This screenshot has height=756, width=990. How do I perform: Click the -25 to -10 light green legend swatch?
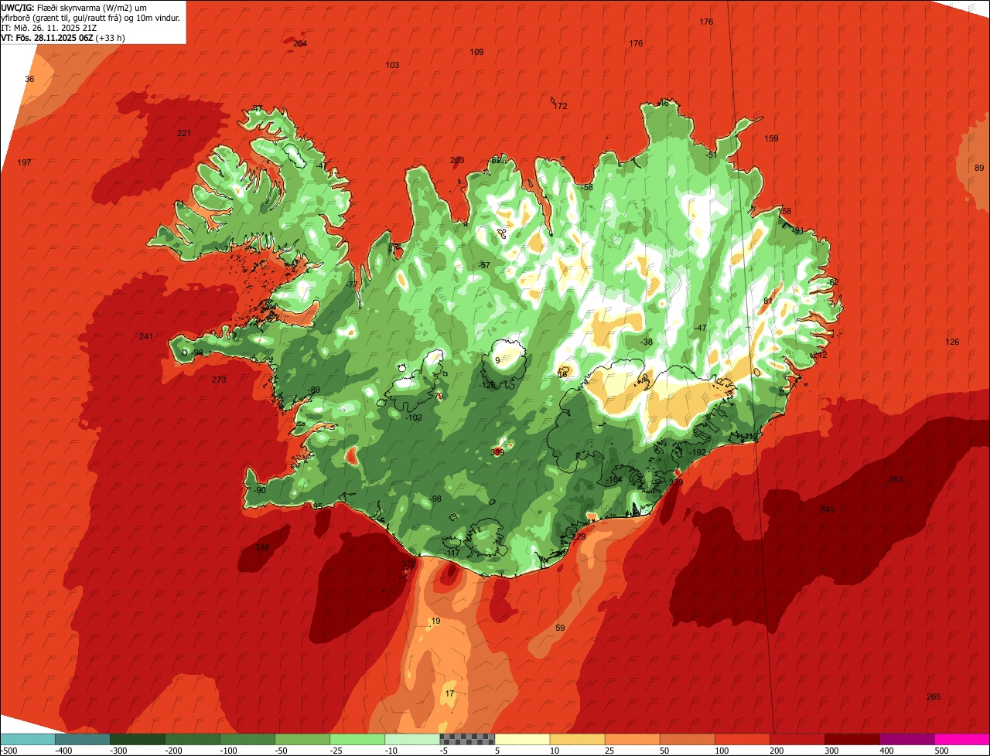(x=357, y=739)
